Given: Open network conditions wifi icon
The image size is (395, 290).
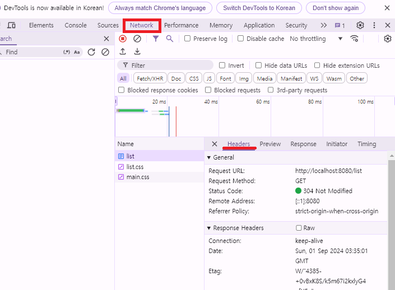Looking at the screenshot, I should [x=354, y=39].
